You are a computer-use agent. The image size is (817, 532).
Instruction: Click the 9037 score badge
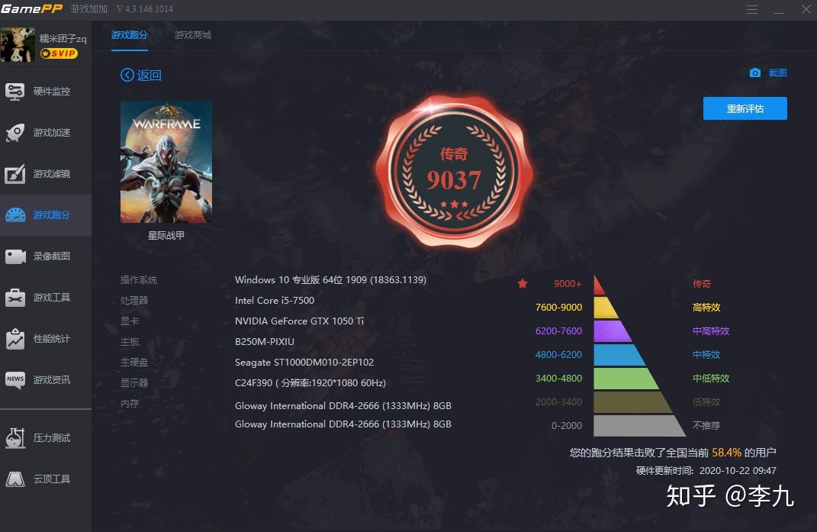point(454,172)
